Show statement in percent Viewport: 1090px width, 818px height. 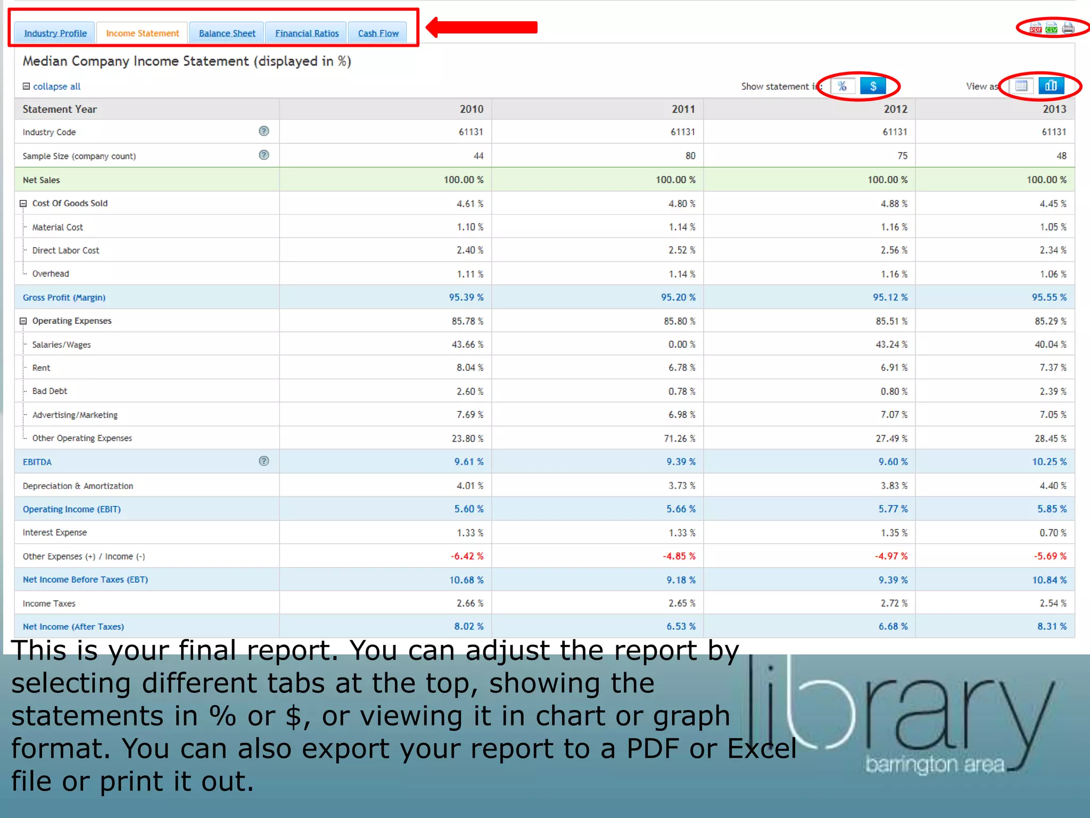pos(843,86)
